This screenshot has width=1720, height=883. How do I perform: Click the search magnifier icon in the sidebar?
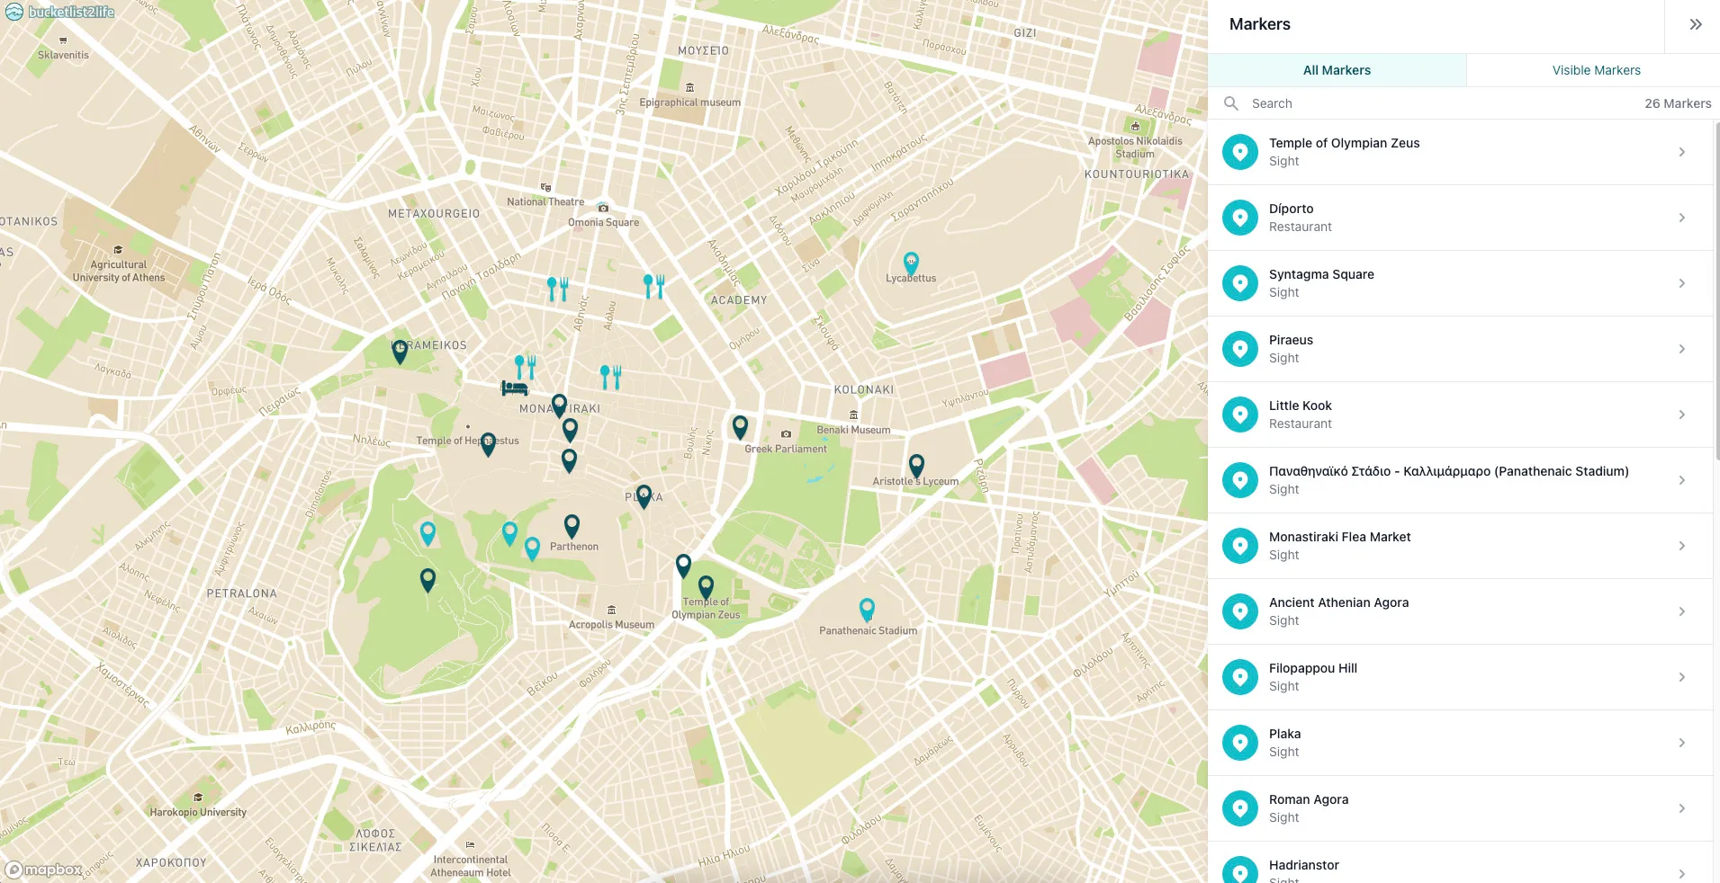[x=1231, y=103]
